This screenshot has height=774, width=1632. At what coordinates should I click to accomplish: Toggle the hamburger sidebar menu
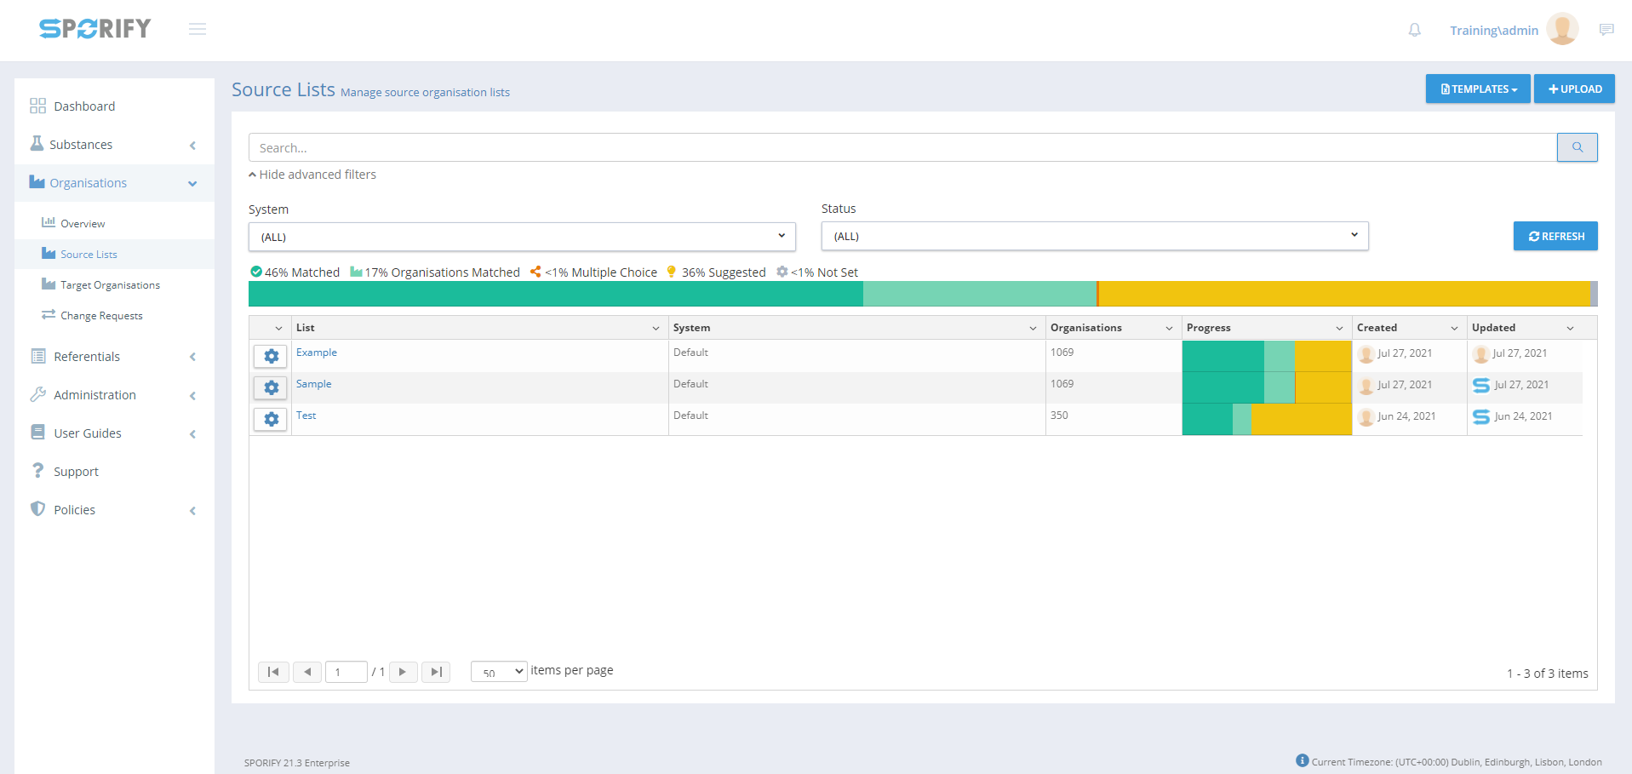198,29
